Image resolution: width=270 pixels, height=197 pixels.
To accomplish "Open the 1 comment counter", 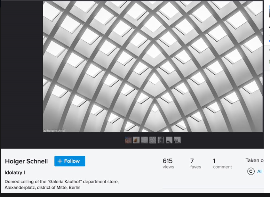I will 222,163.
